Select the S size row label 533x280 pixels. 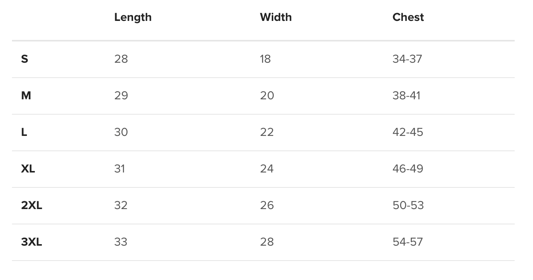click(x=25, y=59)
